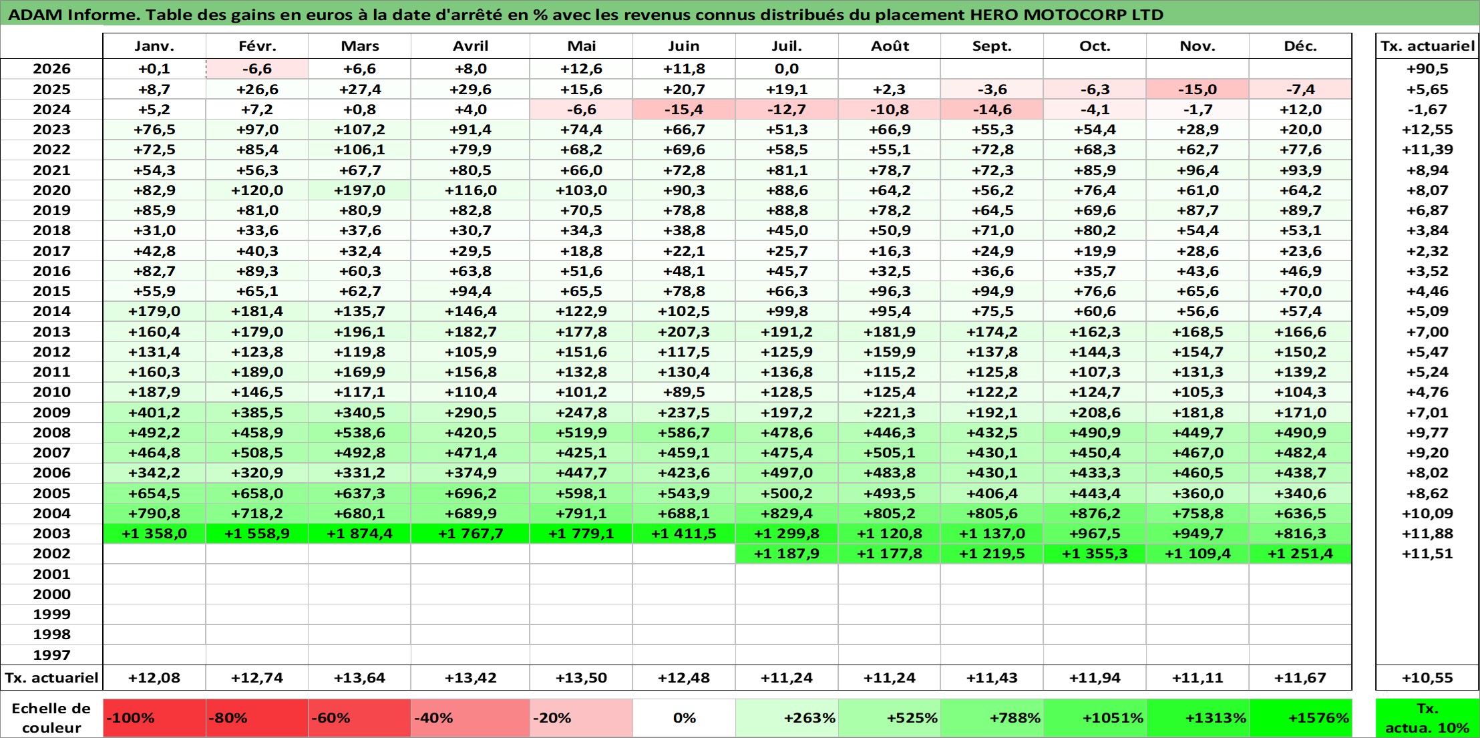
Task: Select the 'Tx. actuariel' row label at bottom left
Action: coord(51,678)
